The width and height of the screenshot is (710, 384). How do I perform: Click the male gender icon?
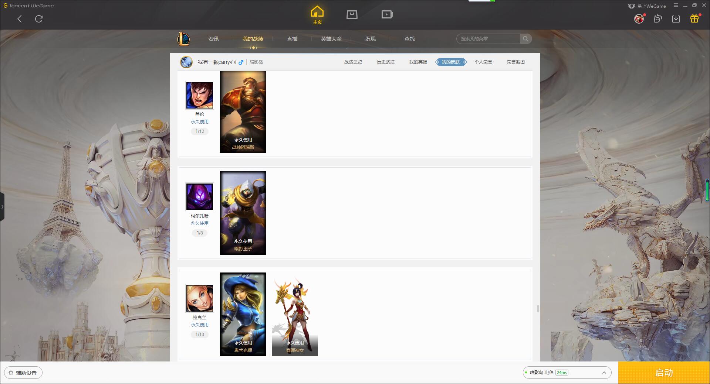click(241, 62)
